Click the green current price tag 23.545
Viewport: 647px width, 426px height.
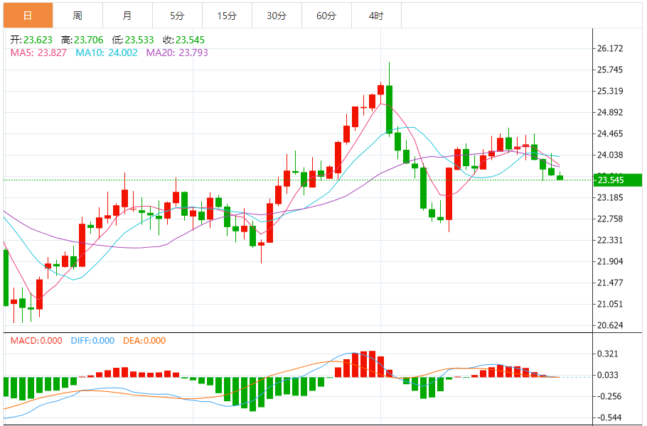point(617,180)
